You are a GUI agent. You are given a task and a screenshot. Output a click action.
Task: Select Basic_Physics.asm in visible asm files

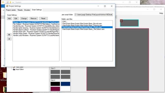pos(87,27)
